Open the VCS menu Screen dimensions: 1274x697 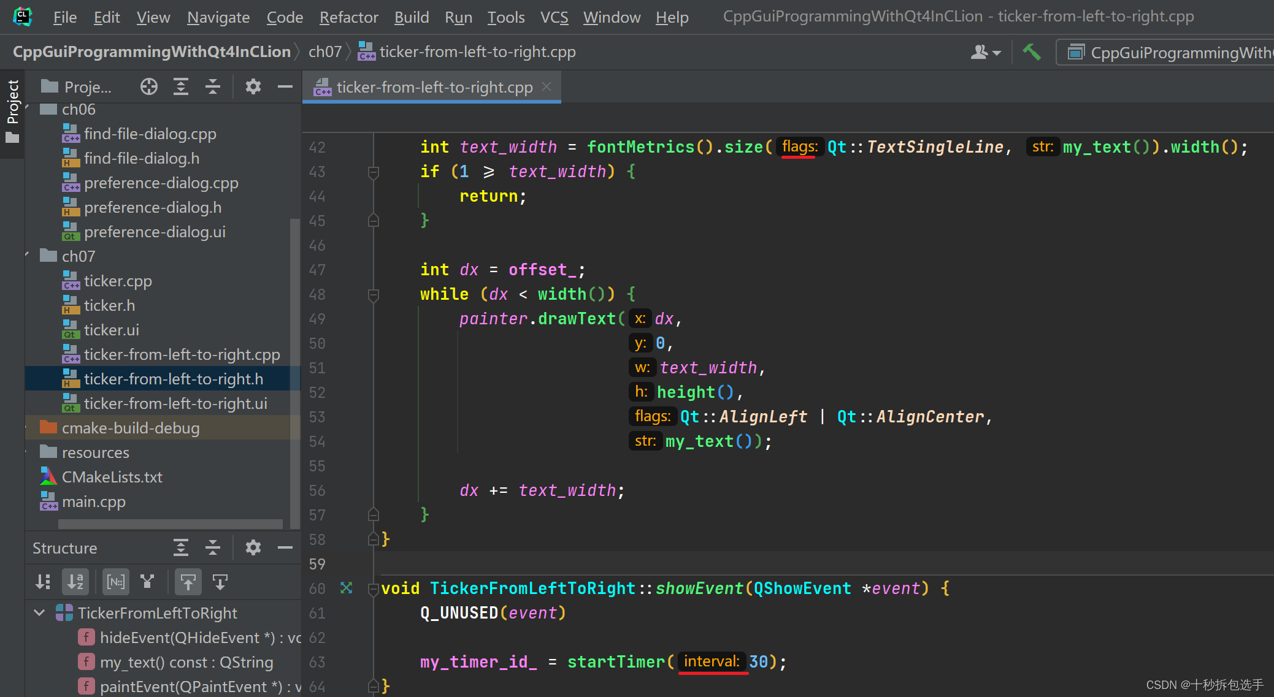[x=554, y=17]
